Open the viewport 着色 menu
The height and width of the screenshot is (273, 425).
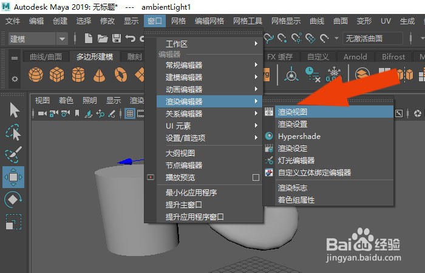point(66,101)
